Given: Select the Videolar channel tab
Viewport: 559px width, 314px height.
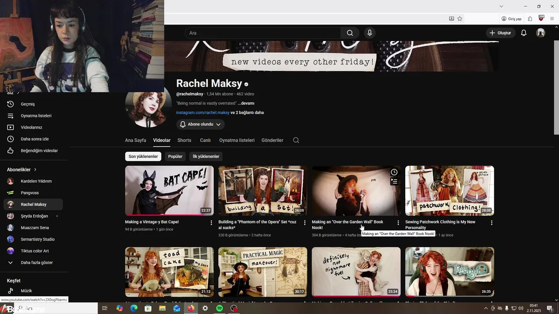Looking at the screenshot, I should 162,140.
